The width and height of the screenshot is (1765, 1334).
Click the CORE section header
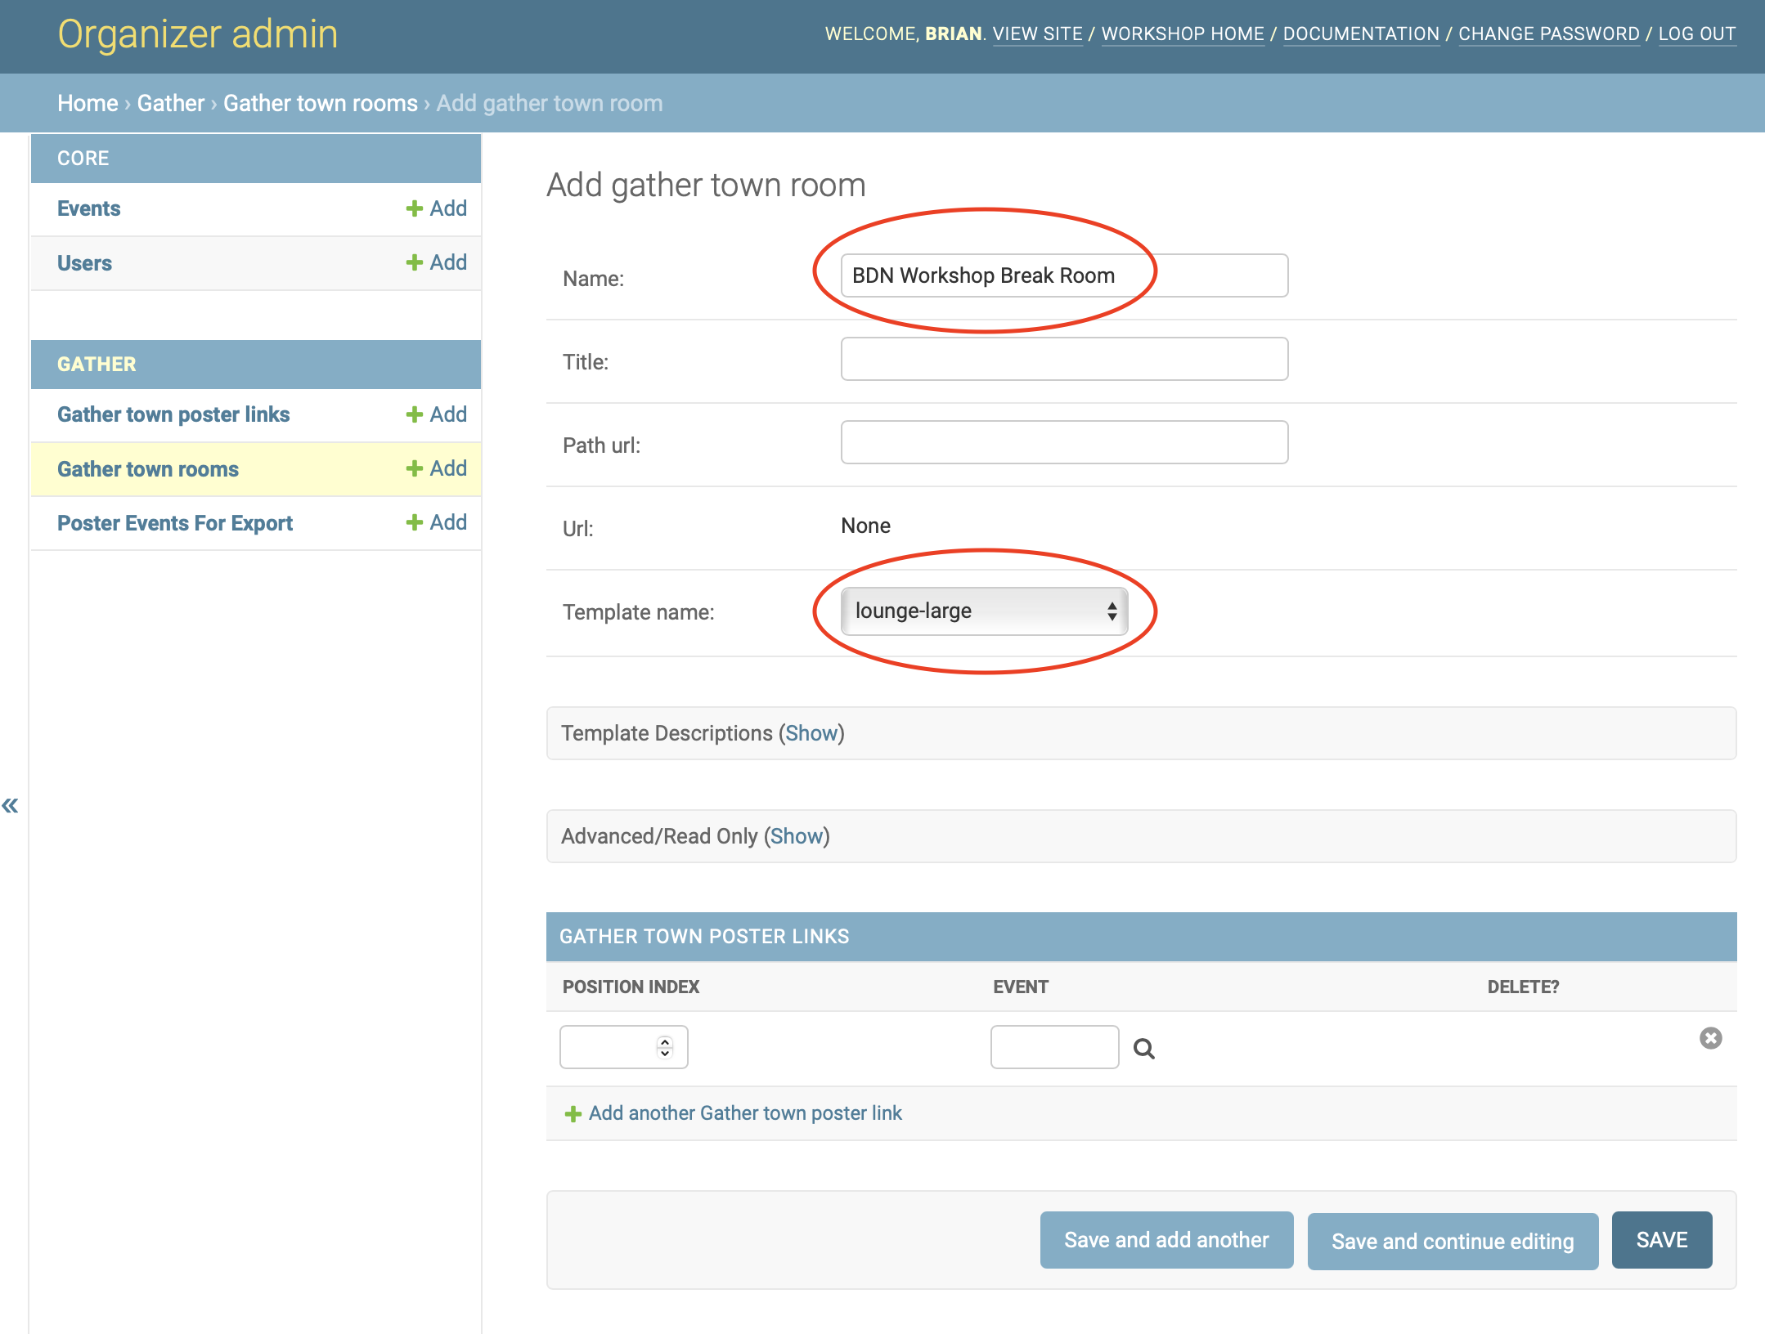tap(83, 159)
